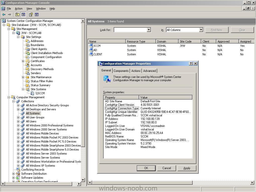Expand All Active Directory Security Groups node
Viewport: 256px width, 192px height.
click(18, 105)
